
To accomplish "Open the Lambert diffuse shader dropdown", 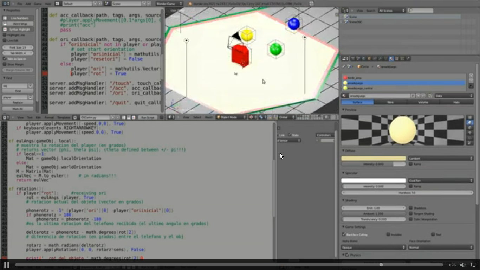I will point(441,159).
